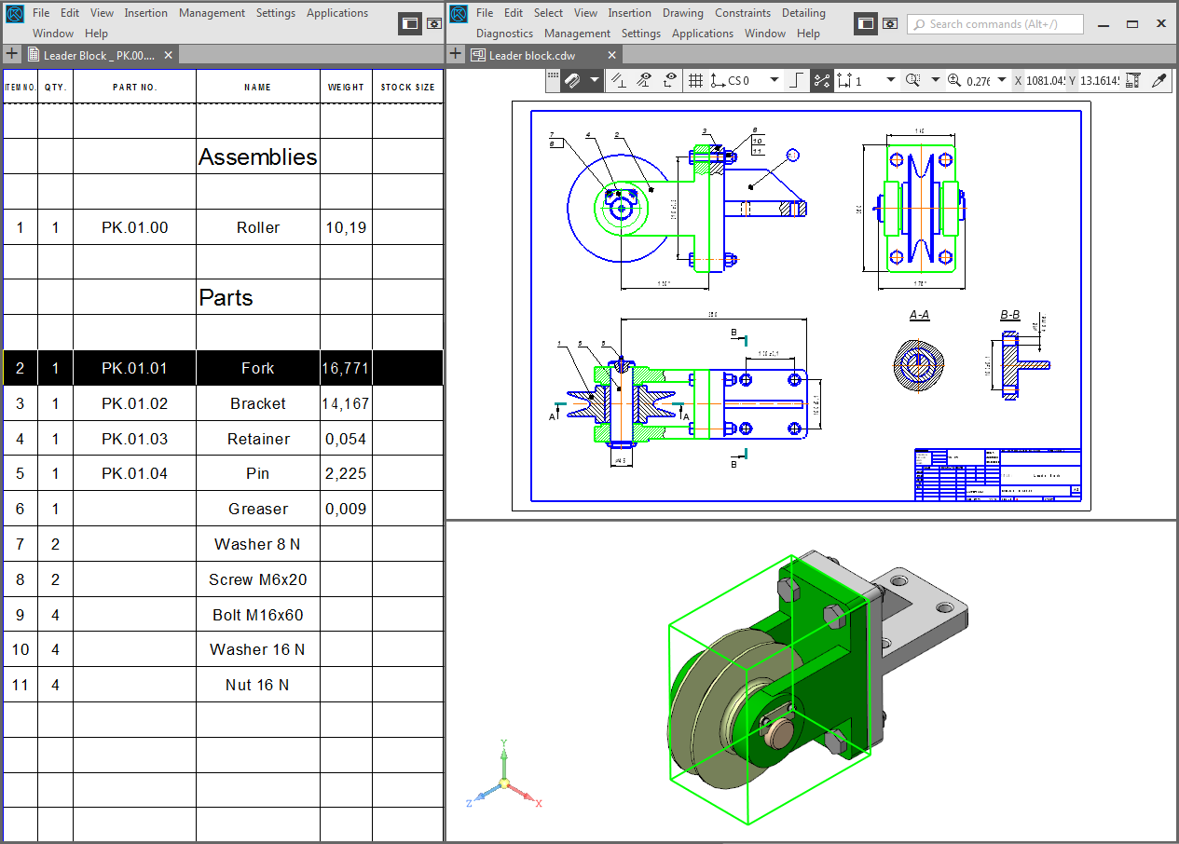Open the Constraints menu
1179x844 pixels.
(743, 13)
